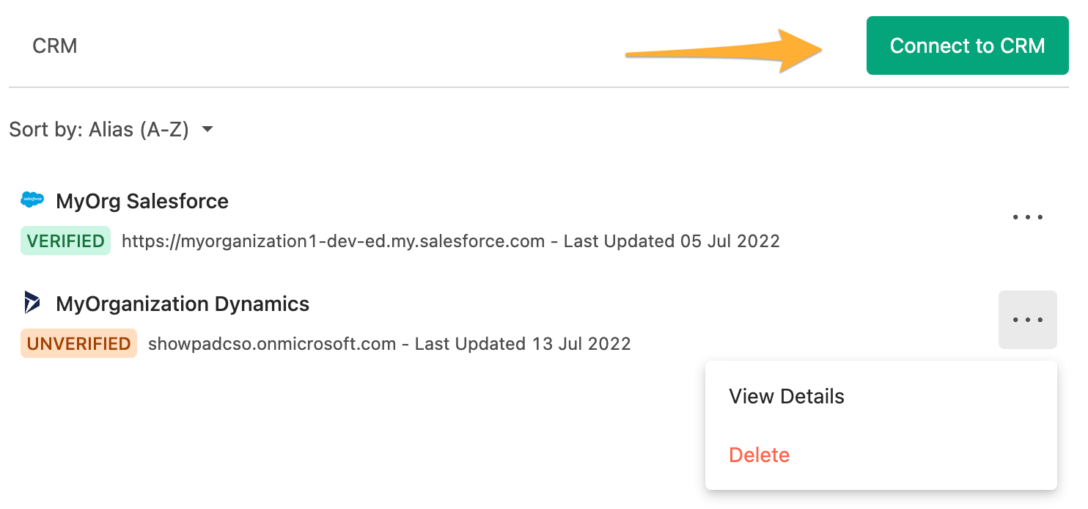Click the Alias (A-Z) sort value

(x=139, y=130)
